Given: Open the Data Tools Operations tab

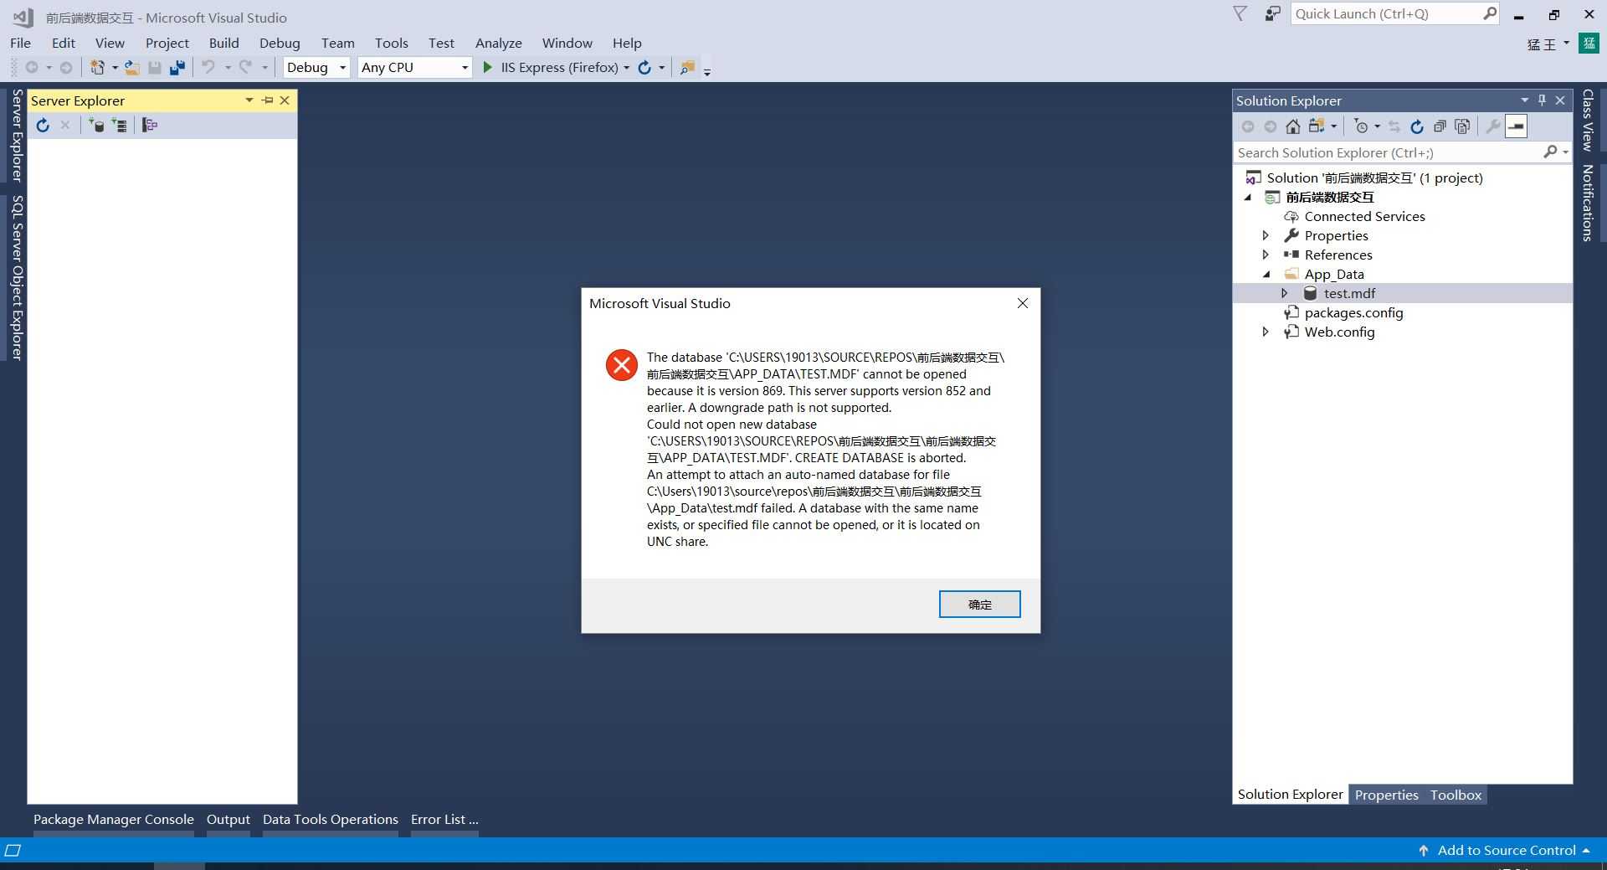Looking at the screenshot, I should pyautogui.click(x=331, y=820).
